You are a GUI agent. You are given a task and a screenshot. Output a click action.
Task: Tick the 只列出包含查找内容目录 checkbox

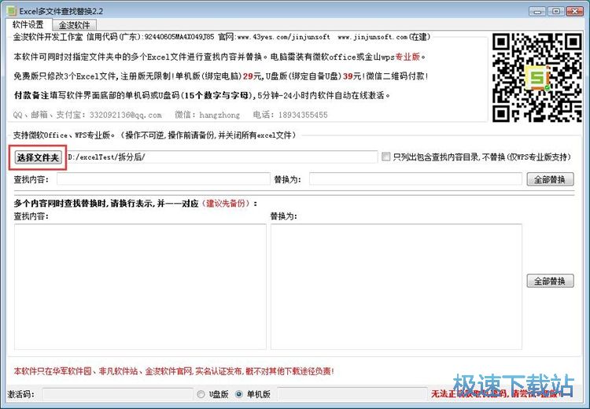(x=385, y=157)
